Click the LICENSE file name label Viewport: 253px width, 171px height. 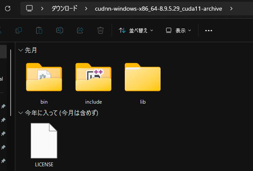pos(44,165)
